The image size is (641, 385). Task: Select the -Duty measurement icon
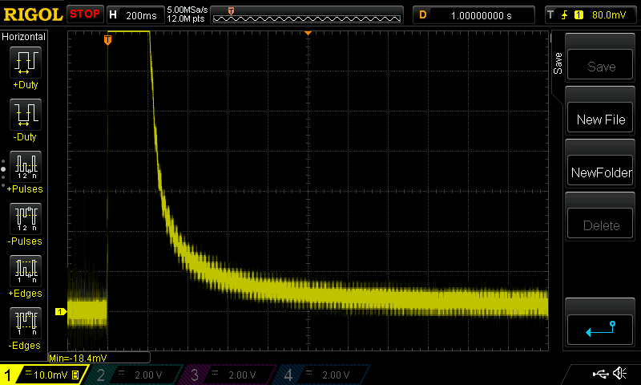coord(26,115)
